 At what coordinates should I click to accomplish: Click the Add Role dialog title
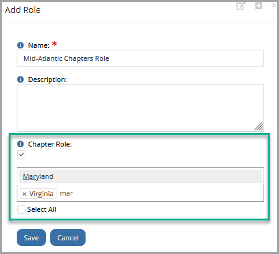(x=23, y=10)
